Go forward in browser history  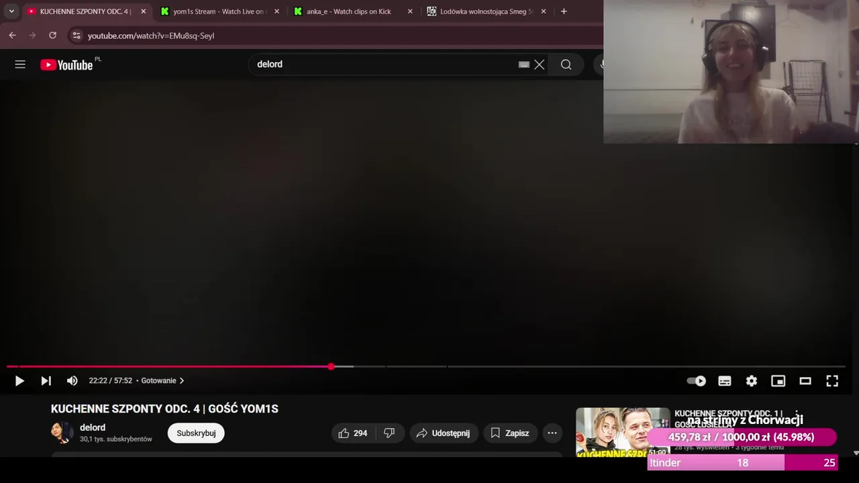point(32,36)
